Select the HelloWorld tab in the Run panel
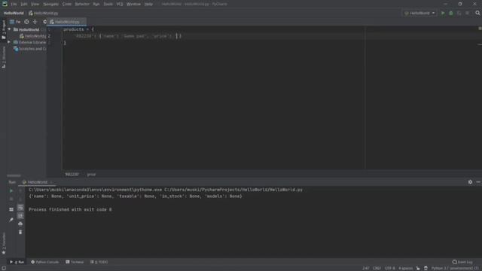The height and width of the screenshot is (271, 482). pos(37,182)
